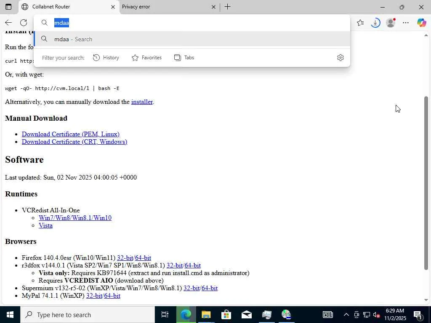Refresh the Collabnet Router page

[x=24, y=23]
